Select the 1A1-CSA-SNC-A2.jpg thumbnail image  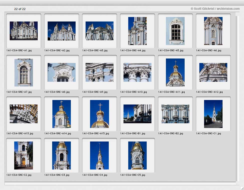62,31
